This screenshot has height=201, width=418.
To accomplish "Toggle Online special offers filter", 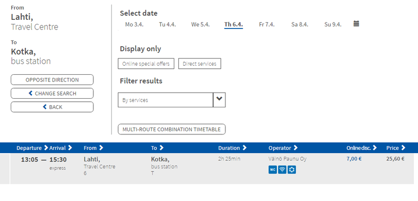I will pyautogui.click(x=146, y=64).
